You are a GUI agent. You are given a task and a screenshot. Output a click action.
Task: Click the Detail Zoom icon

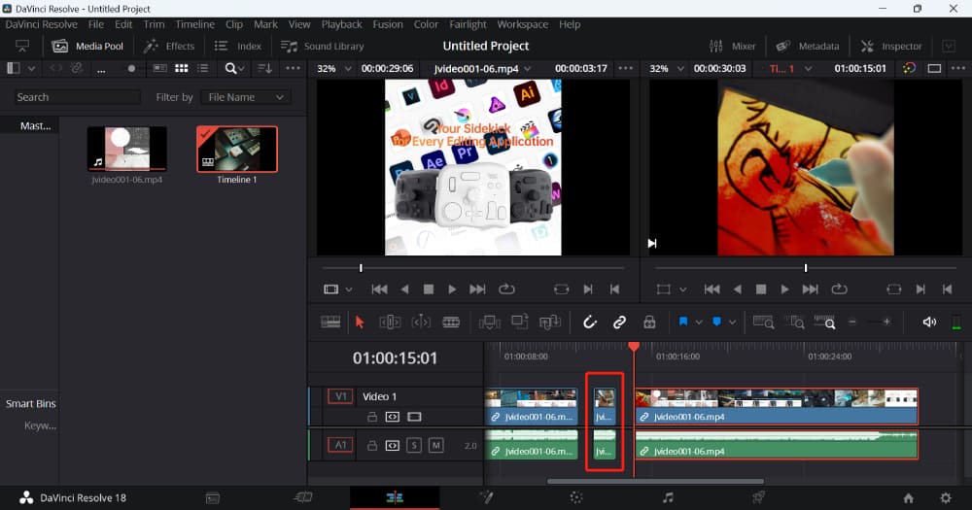point(795,323)
